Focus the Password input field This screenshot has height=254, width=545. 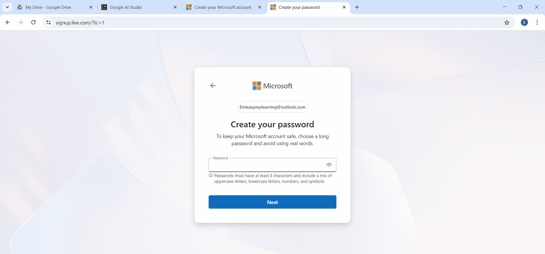pyautogui.click(x=266, y=165)
